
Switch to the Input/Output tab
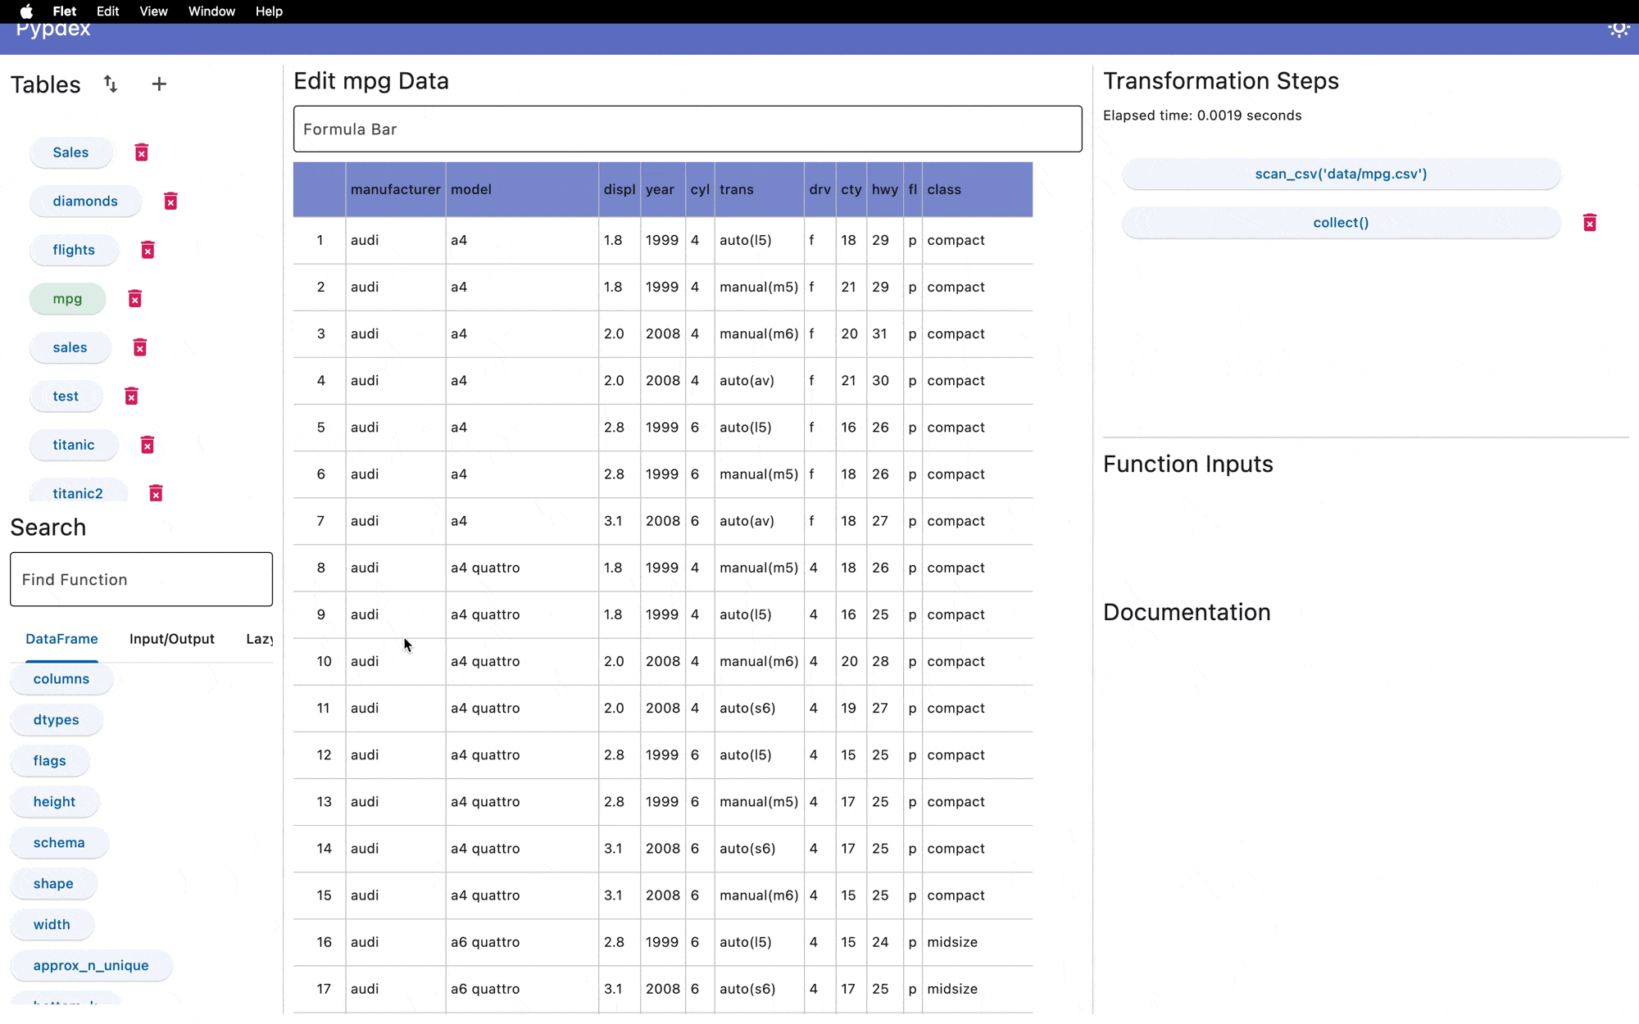(172, 639)
